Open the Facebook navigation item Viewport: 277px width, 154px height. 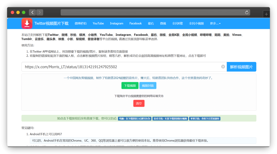pyautogui.click(x=136, y=24)
